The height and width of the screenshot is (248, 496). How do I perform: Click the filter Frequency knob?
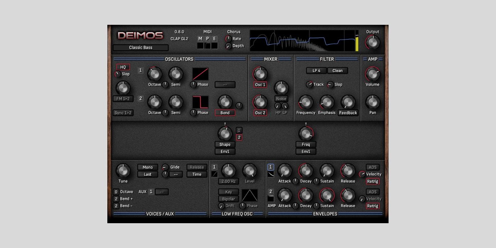pyautogui.click(x=305, y=102)
